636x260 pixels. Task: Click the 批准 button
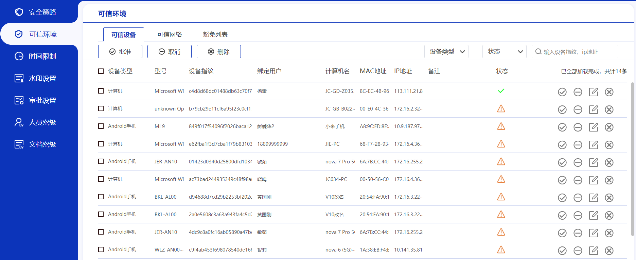[x=120, y=52]
